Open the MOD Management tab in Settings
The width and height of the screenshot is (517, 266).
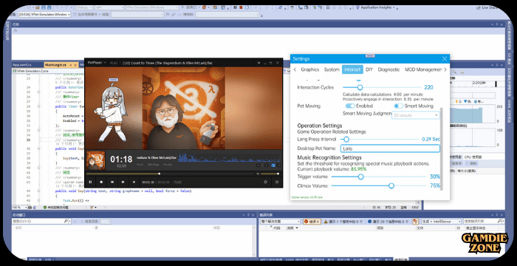[x=423, y=69]
